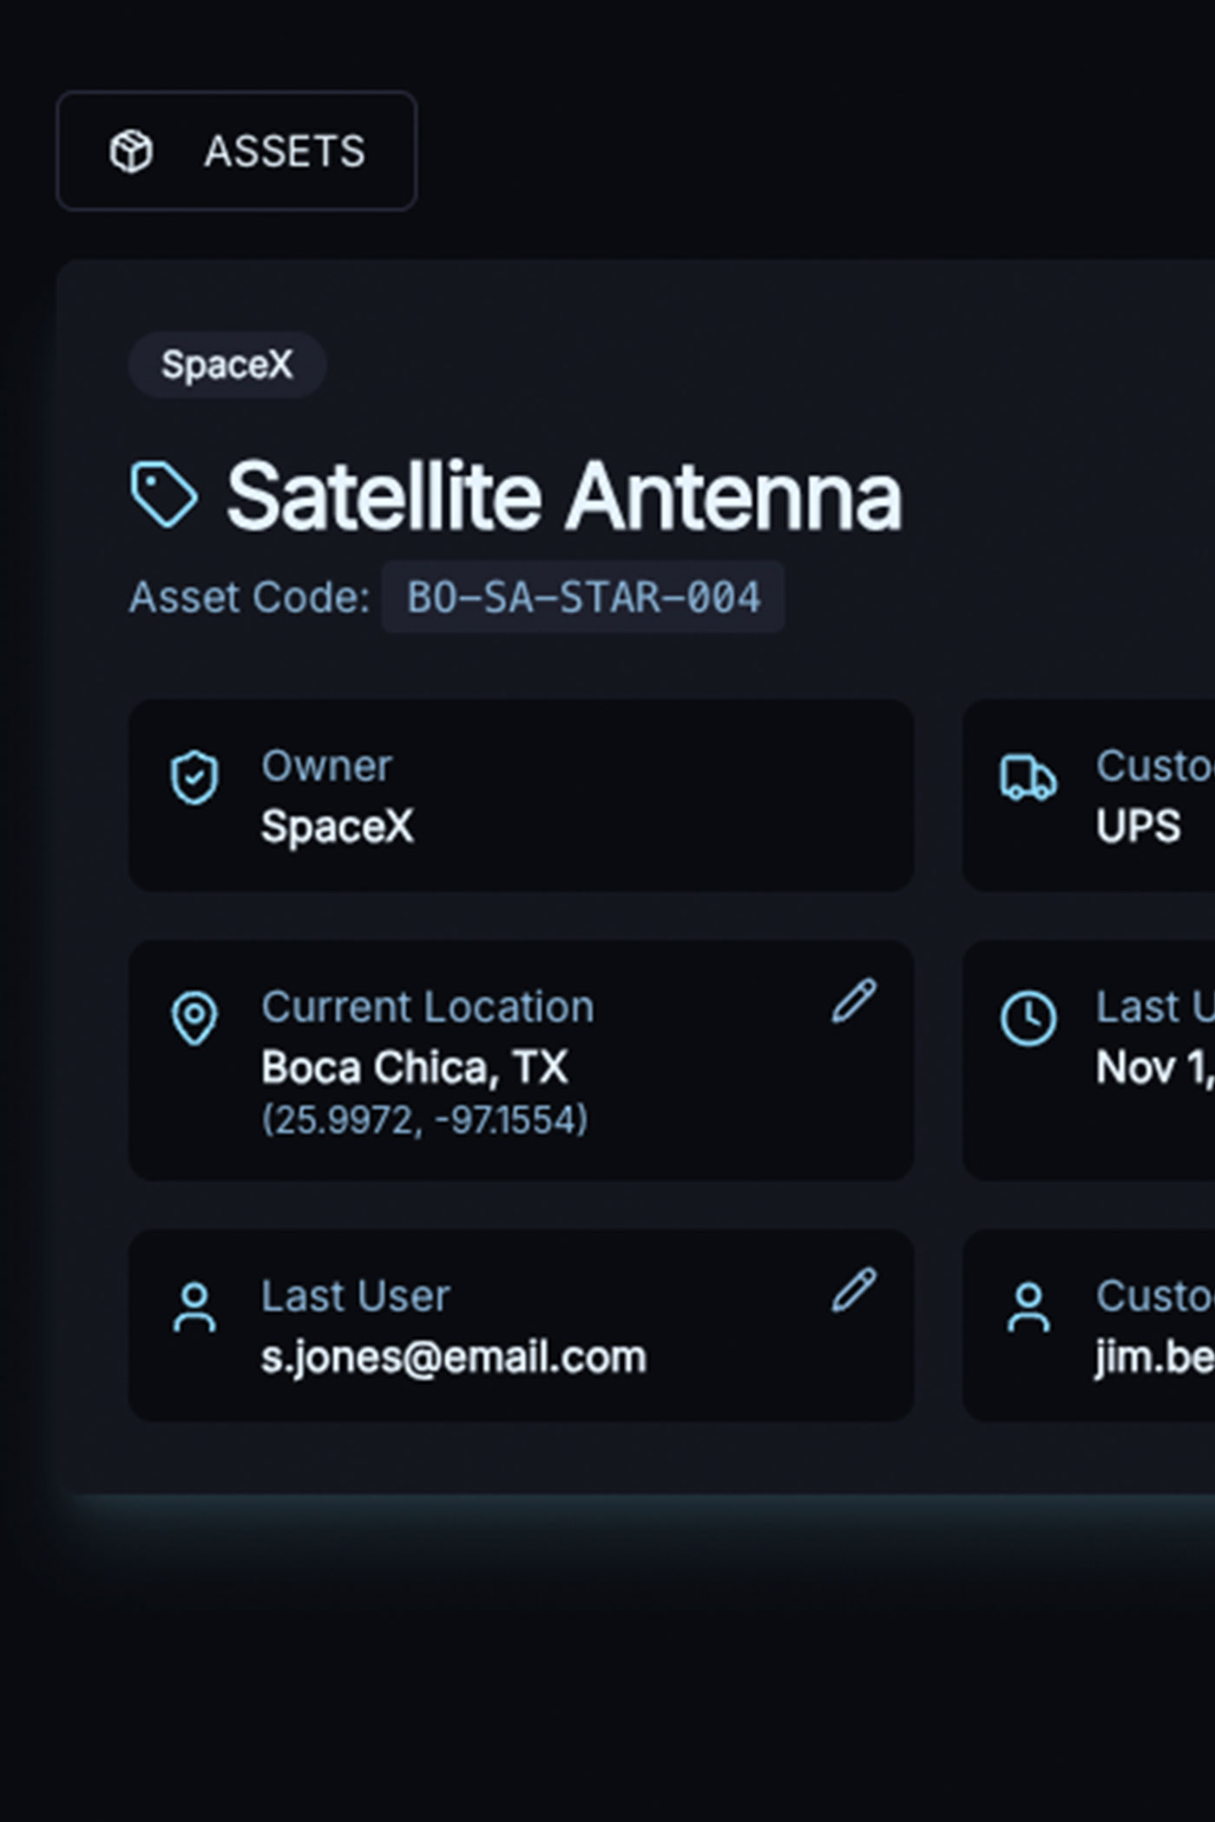Click the UPS custodian value
The image size is (1215, 1822).
click(x=1138, y=825)
